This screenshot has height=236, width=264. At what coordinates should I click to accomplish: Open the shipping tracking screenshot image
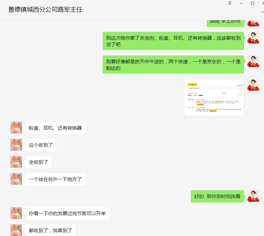214,97
